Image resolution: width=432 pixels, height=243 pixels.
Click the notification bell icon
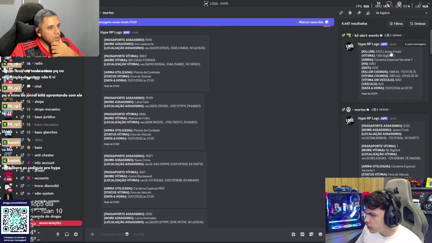[350, 13]
